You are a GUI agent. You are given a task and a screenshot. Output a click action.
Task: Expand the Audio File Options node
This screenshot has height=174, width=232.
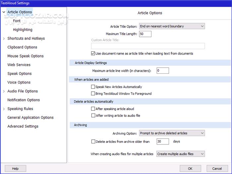pos(4,91)
